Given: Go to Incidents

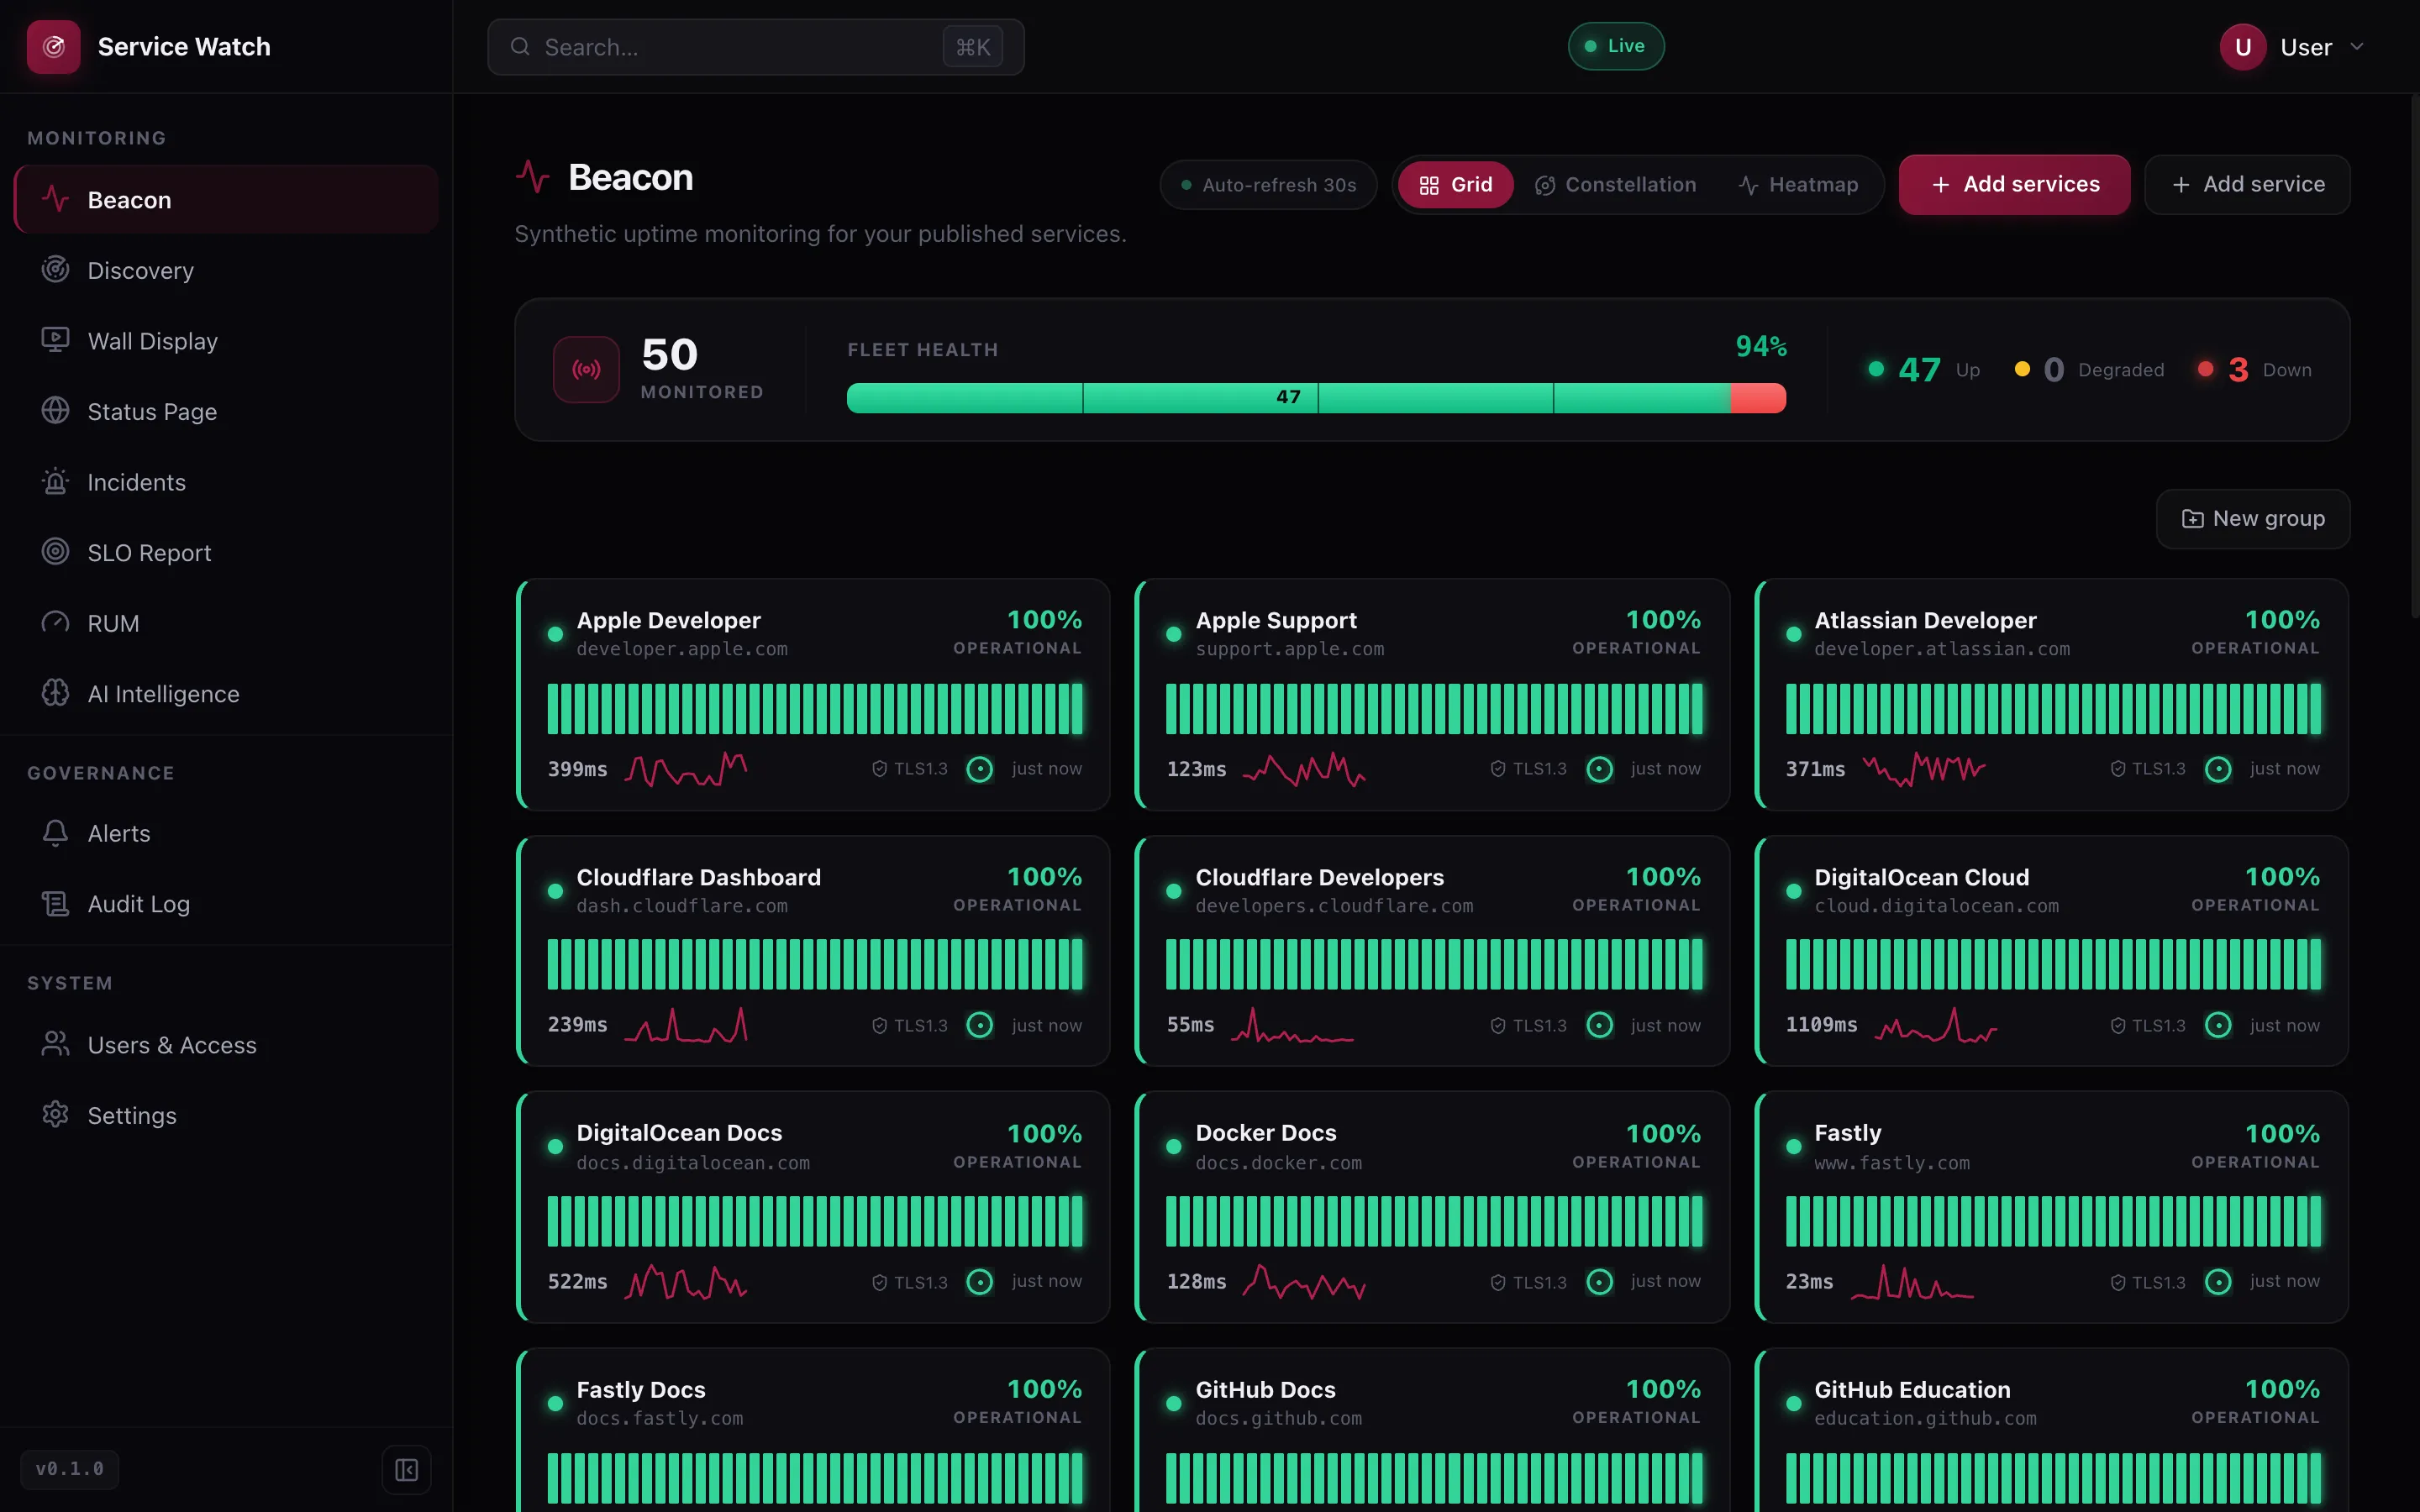Looking at the screenshot, I should (x=226, y=482).
